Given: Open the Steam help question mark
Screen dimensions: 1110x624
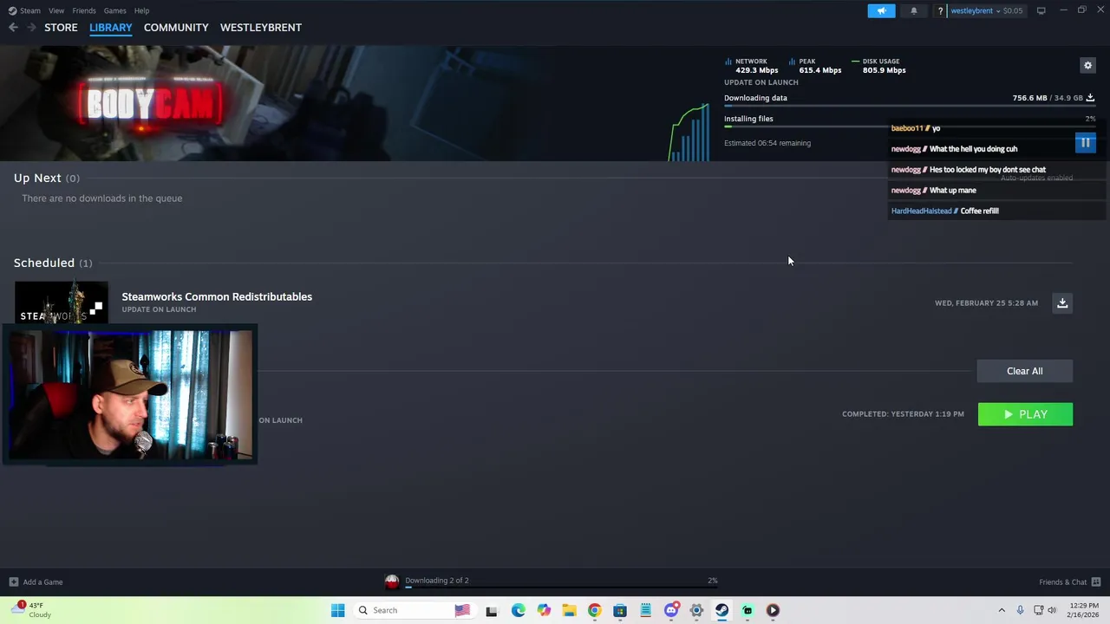Looking at the screenshot, I should click(x=940, y=10).
